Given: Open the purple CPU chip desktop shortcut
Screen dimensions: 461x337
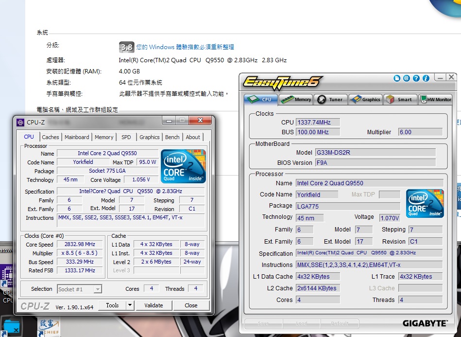Looking at the screenshot, I should click(x=6, y=275).
